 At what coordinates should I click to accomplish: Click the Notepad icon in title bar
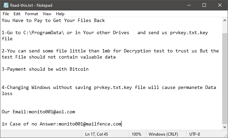(x=5, y=5)
